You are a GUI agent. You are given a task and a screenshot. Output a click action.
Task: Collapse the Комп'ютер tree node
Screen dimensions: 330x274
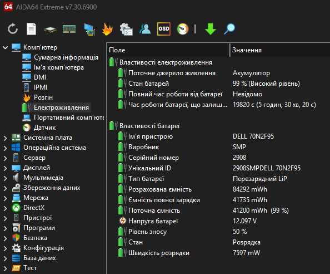click(5, 47)
